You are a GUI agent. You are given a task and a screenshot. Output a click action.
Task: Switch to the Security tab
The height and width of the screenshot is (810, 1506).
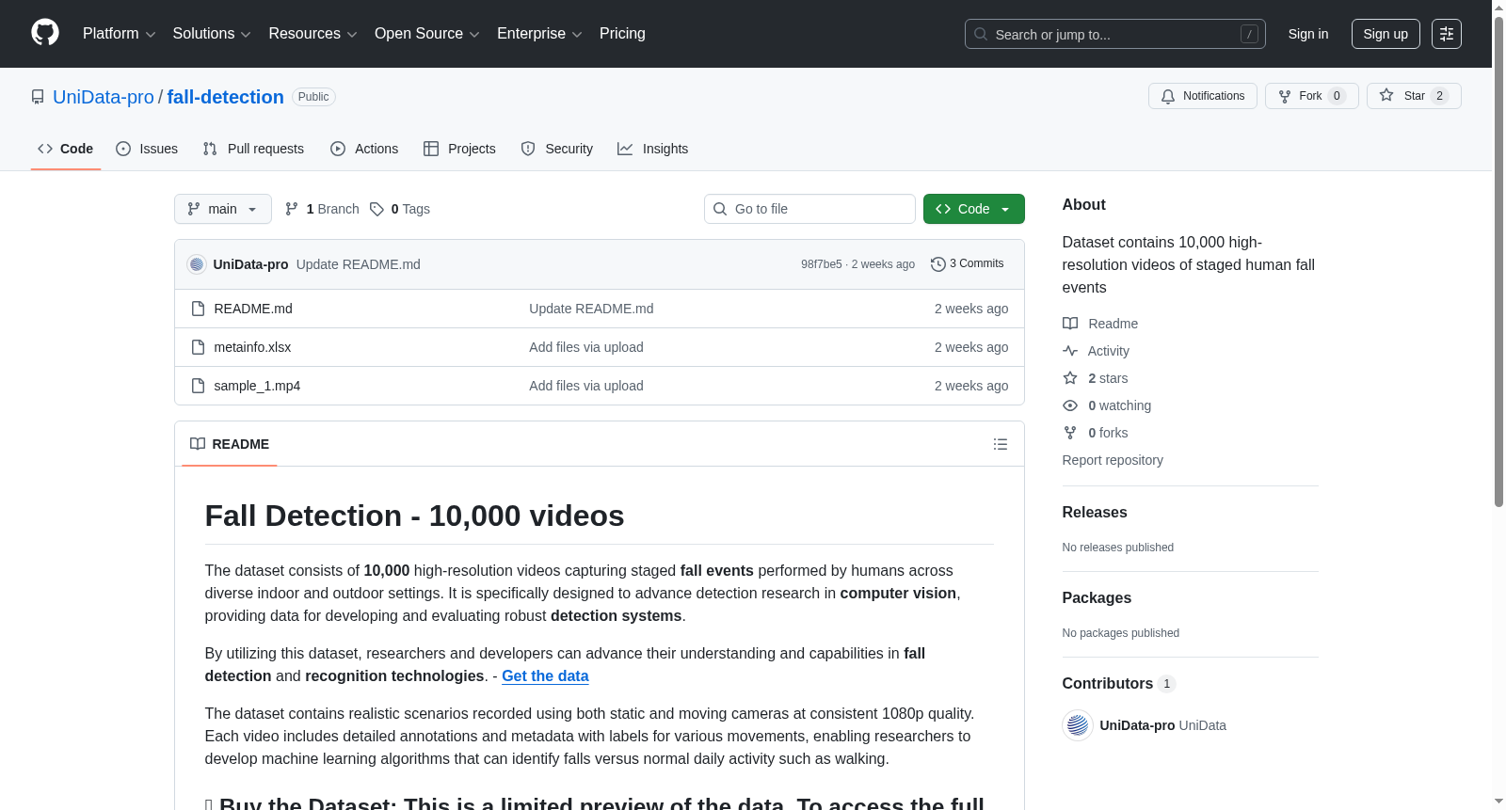(x=557, y=149)
